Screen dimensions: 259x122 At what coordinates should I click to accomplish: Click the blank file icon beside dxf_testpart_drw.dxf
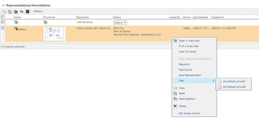coord(220,81)
